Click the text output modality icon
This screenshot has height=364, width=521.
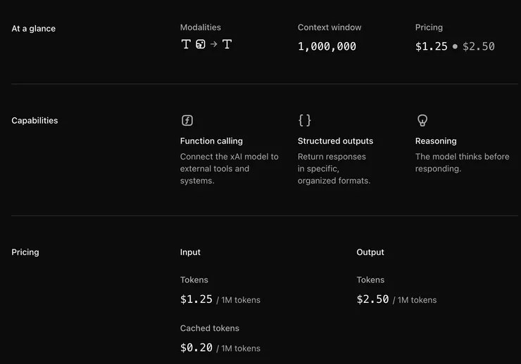pos(227,44)
